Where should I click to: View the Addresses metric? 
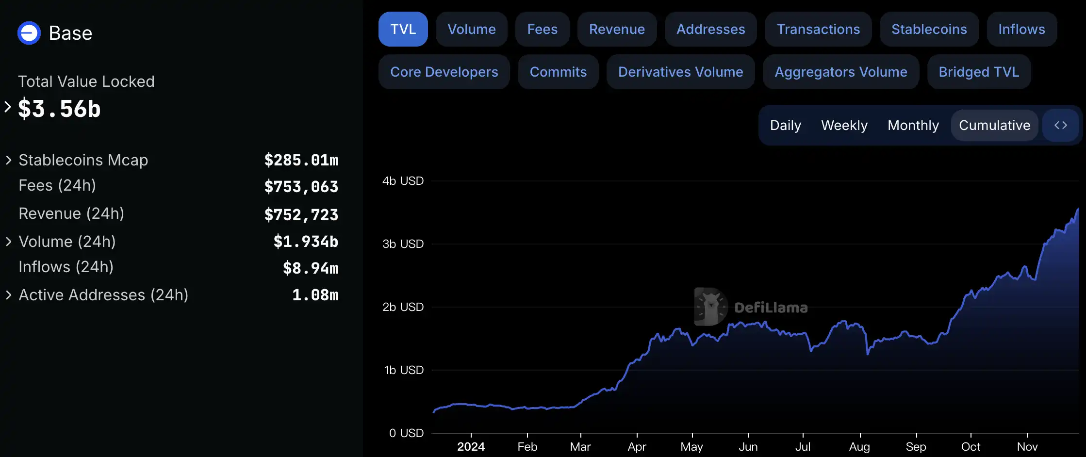point(710,29)
